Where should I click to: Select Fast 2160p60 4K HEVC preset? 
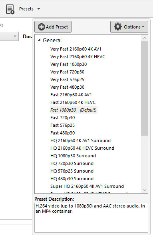point(73,102)
